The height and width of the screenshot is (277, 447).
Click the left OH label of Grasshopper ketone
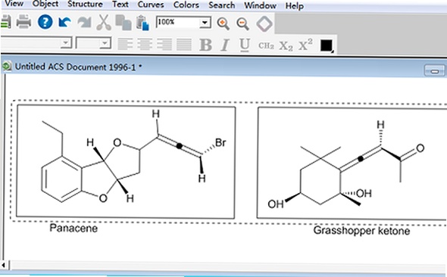coord(276,204)
